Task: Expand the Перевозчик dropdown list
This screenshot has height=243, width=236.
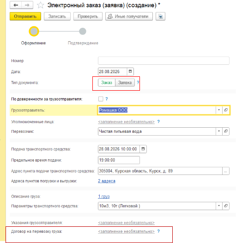Action: point(219,131)
